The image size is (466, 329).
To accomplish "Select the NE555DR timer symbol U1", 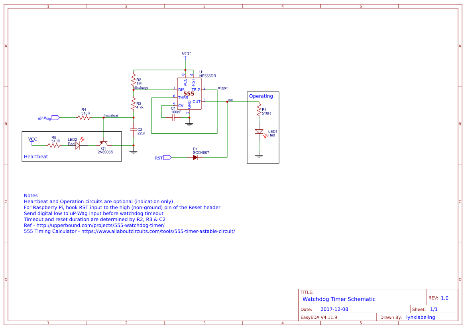I will click(190, 93).
